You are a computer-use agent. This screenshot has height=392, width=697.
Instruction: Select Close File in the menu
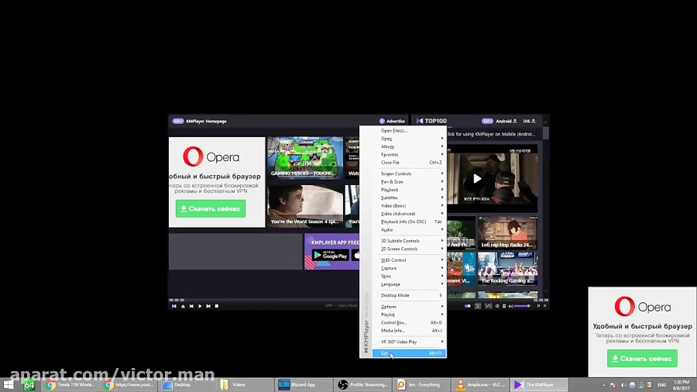tap(408, 163)
